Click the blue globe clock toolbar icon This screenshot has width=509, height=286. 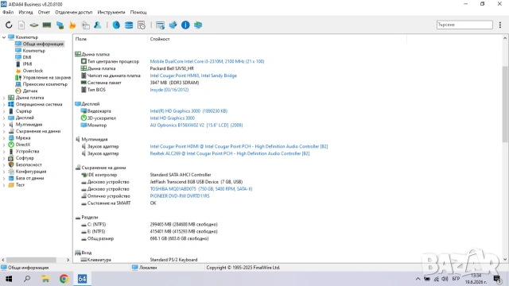click(x=116, y=25)
